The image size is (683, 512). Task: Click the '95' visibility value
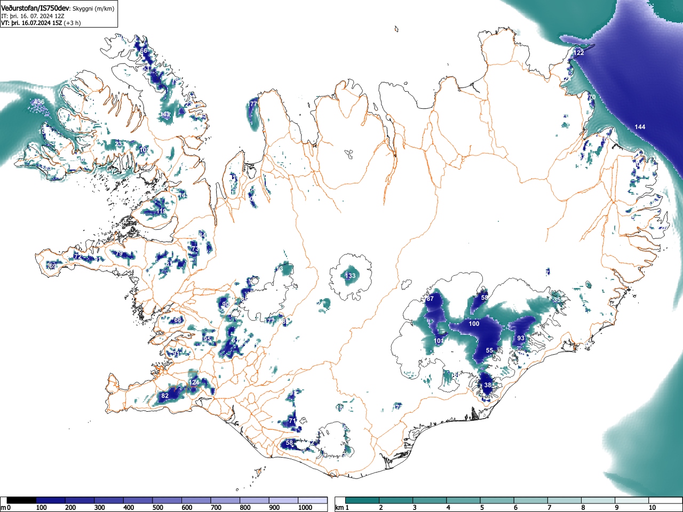(x=207, y=339)
